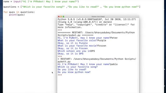
Task: Click 'Hi, I'm PyBott, may I know your name?Peter'
Action: click(88, 38)
